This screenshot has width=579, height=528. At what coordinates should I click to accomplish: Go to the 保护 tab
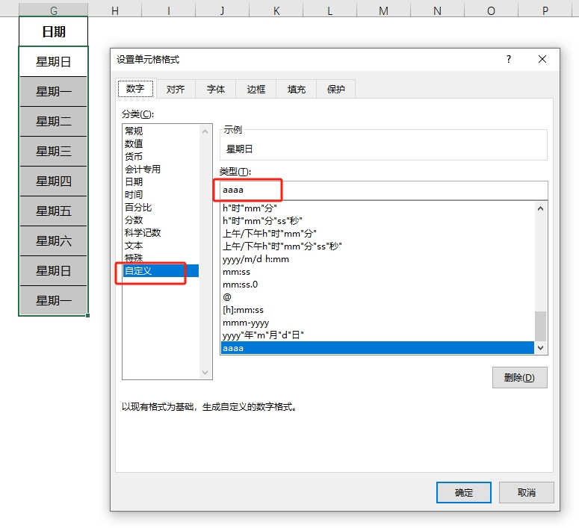coord(335,89)
